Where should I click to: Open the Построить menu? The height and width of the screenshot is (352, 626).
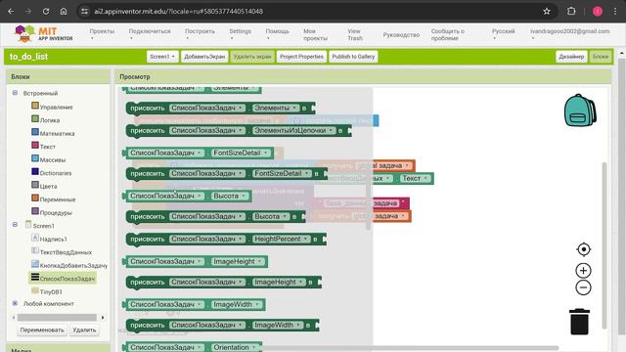(200, 34)
